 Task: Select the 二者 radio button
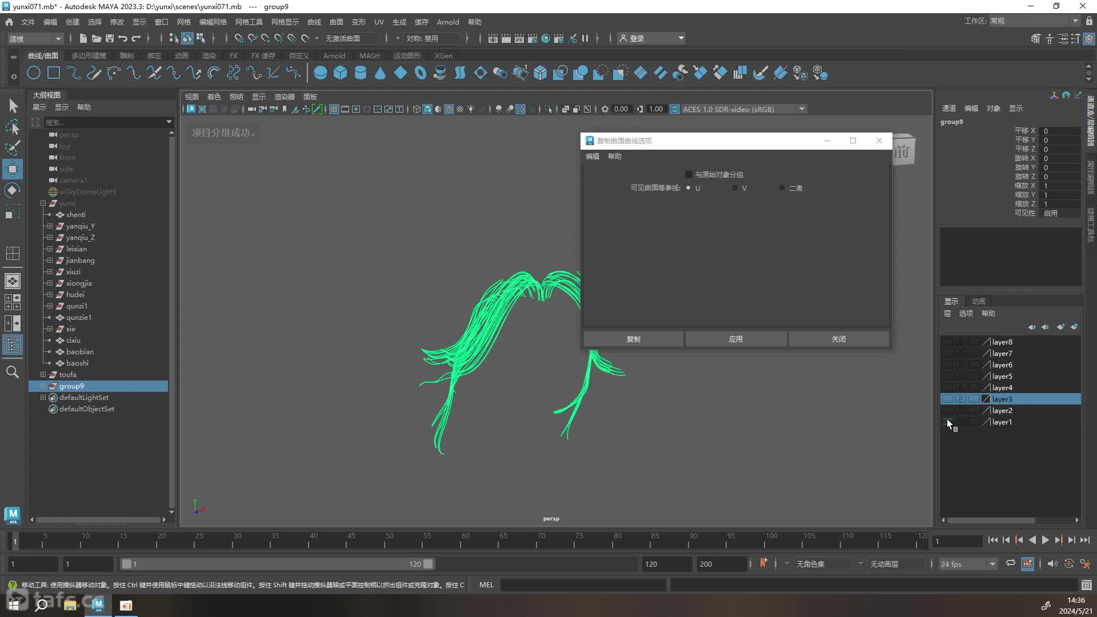click(x=782, y=188)
